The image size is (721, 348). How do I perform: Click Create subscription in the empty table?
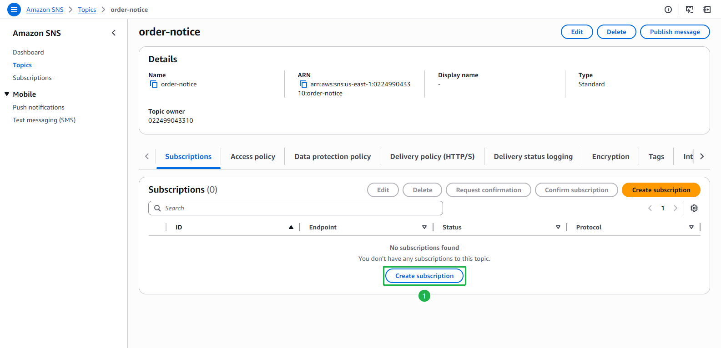coord(424,276)
